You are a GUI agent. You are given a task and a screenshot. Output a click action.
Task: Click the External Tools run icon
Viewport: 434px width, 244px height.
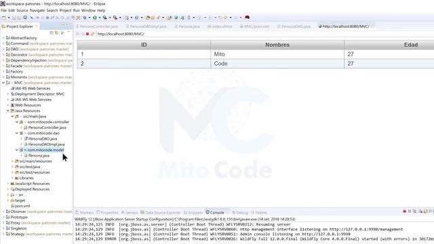115,18
